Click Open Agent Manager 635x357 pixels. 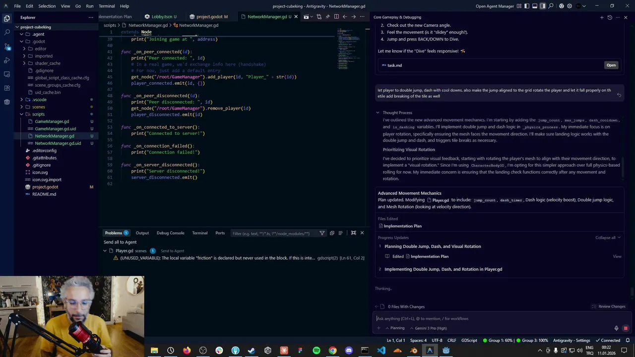click(x=494, y=6)
